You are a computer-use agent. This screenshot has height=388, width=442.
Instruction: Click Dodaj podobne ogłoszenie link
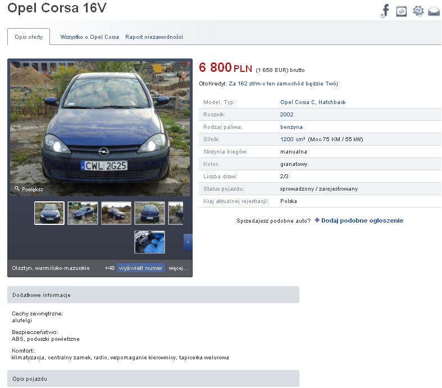coord(362,220)
